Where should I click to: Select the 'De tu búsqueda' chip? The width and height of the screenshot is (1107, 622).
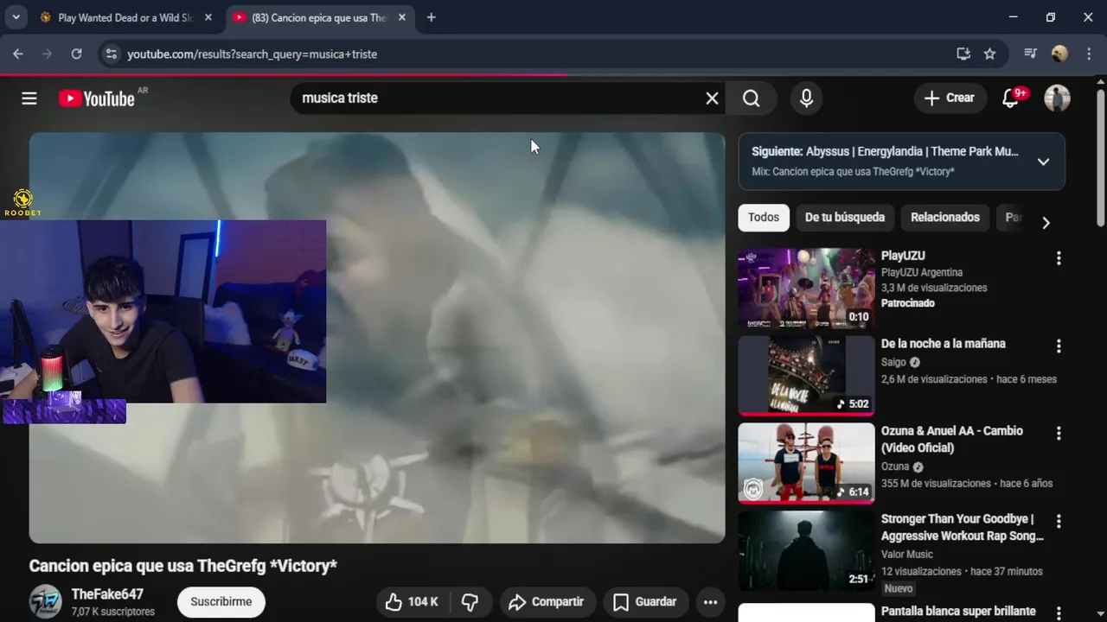845,218
